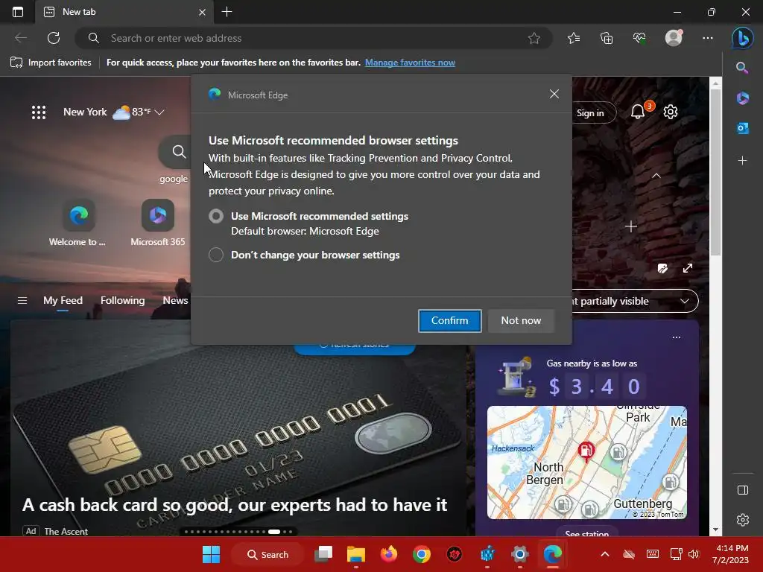This screenshot has height=572, width=763.
Task: Switch to My Feed tab
Action: click(x=63, y=301)
